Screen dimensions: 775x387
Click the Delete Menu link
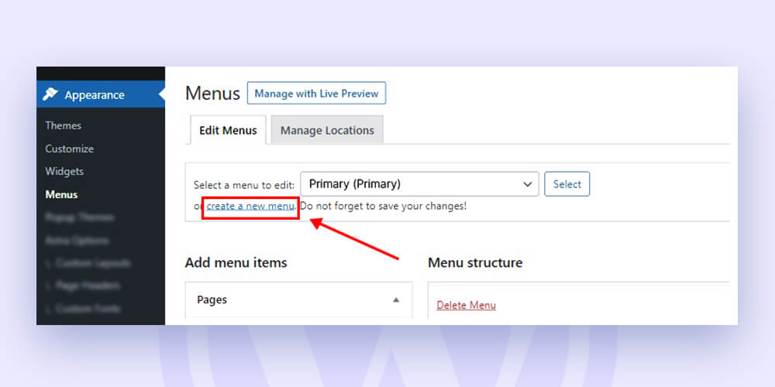tap(466, 305)
